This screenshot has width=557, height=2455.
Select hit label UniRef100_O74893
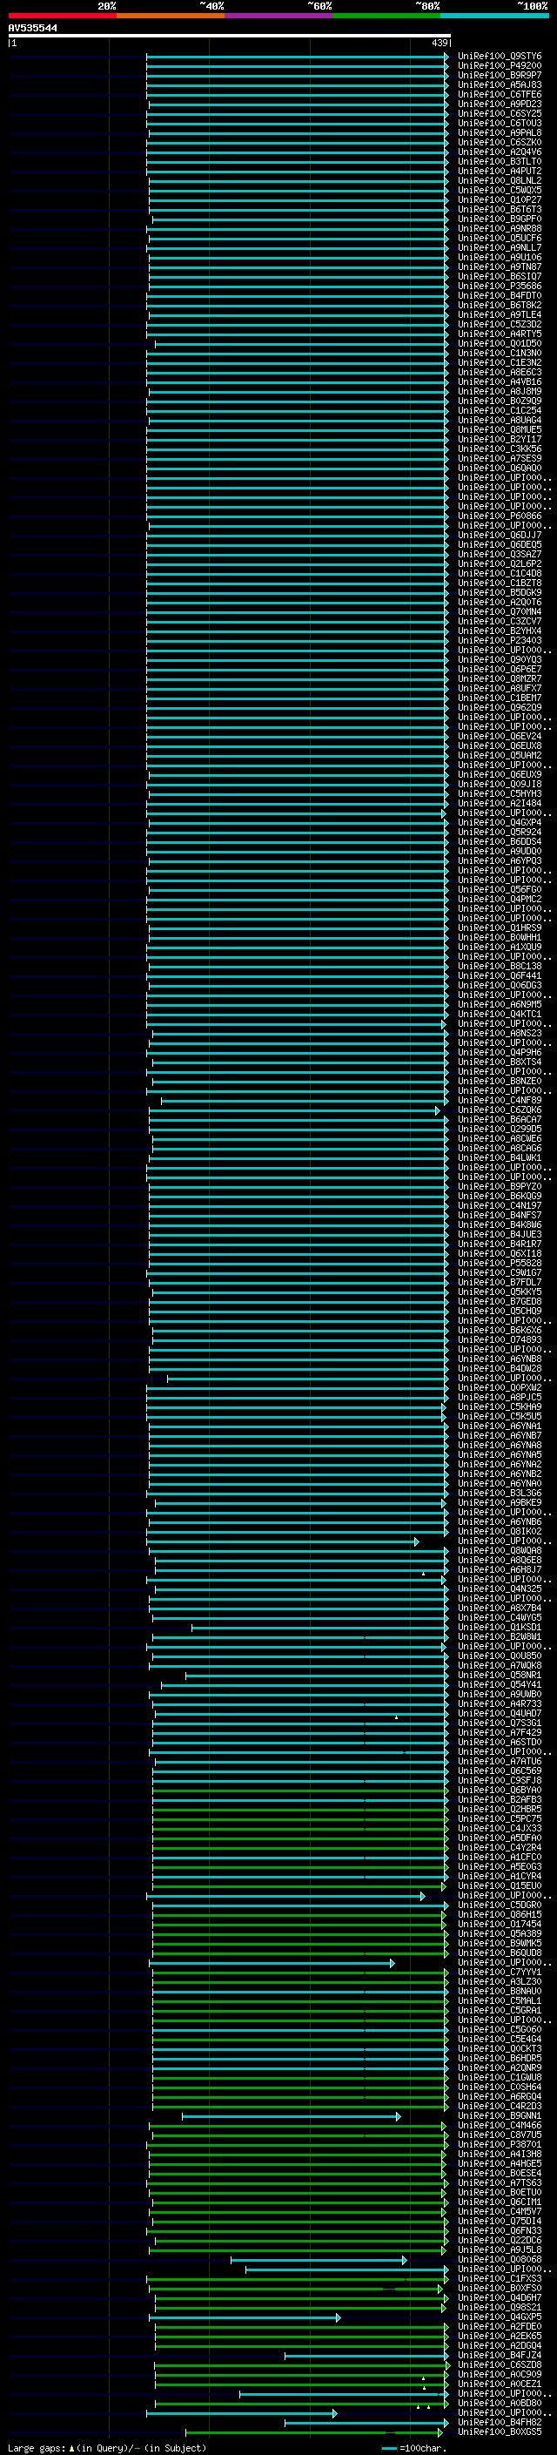500,1340
